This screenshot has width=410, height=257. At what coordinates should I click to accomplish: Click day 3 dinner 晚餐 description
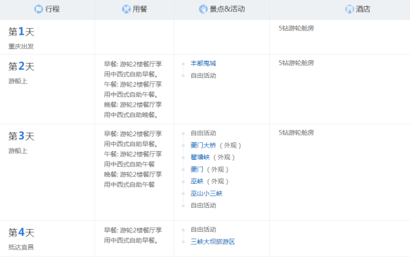tap(133, 180)
